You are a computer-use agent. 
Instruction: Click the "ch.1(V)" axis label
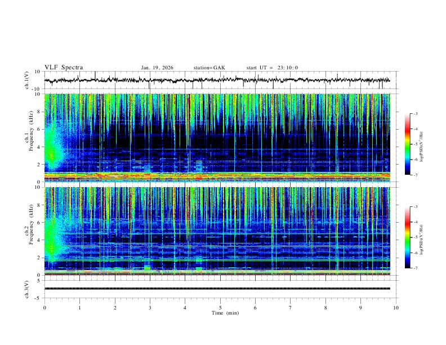point(27,80)
